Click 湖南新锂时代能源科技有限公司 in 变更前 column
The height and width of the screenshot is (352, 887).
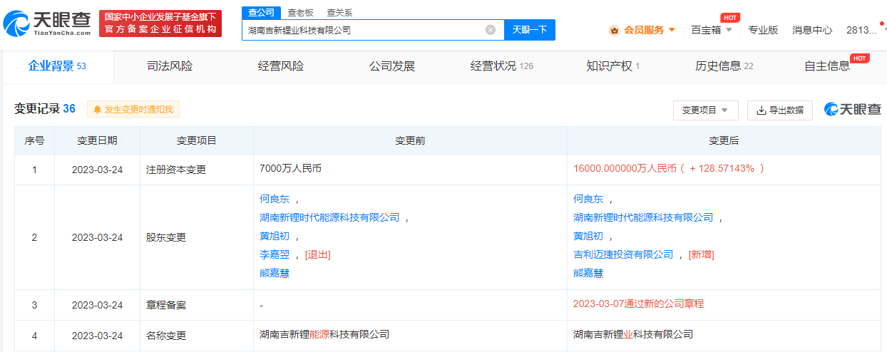(x=329, y=218)
